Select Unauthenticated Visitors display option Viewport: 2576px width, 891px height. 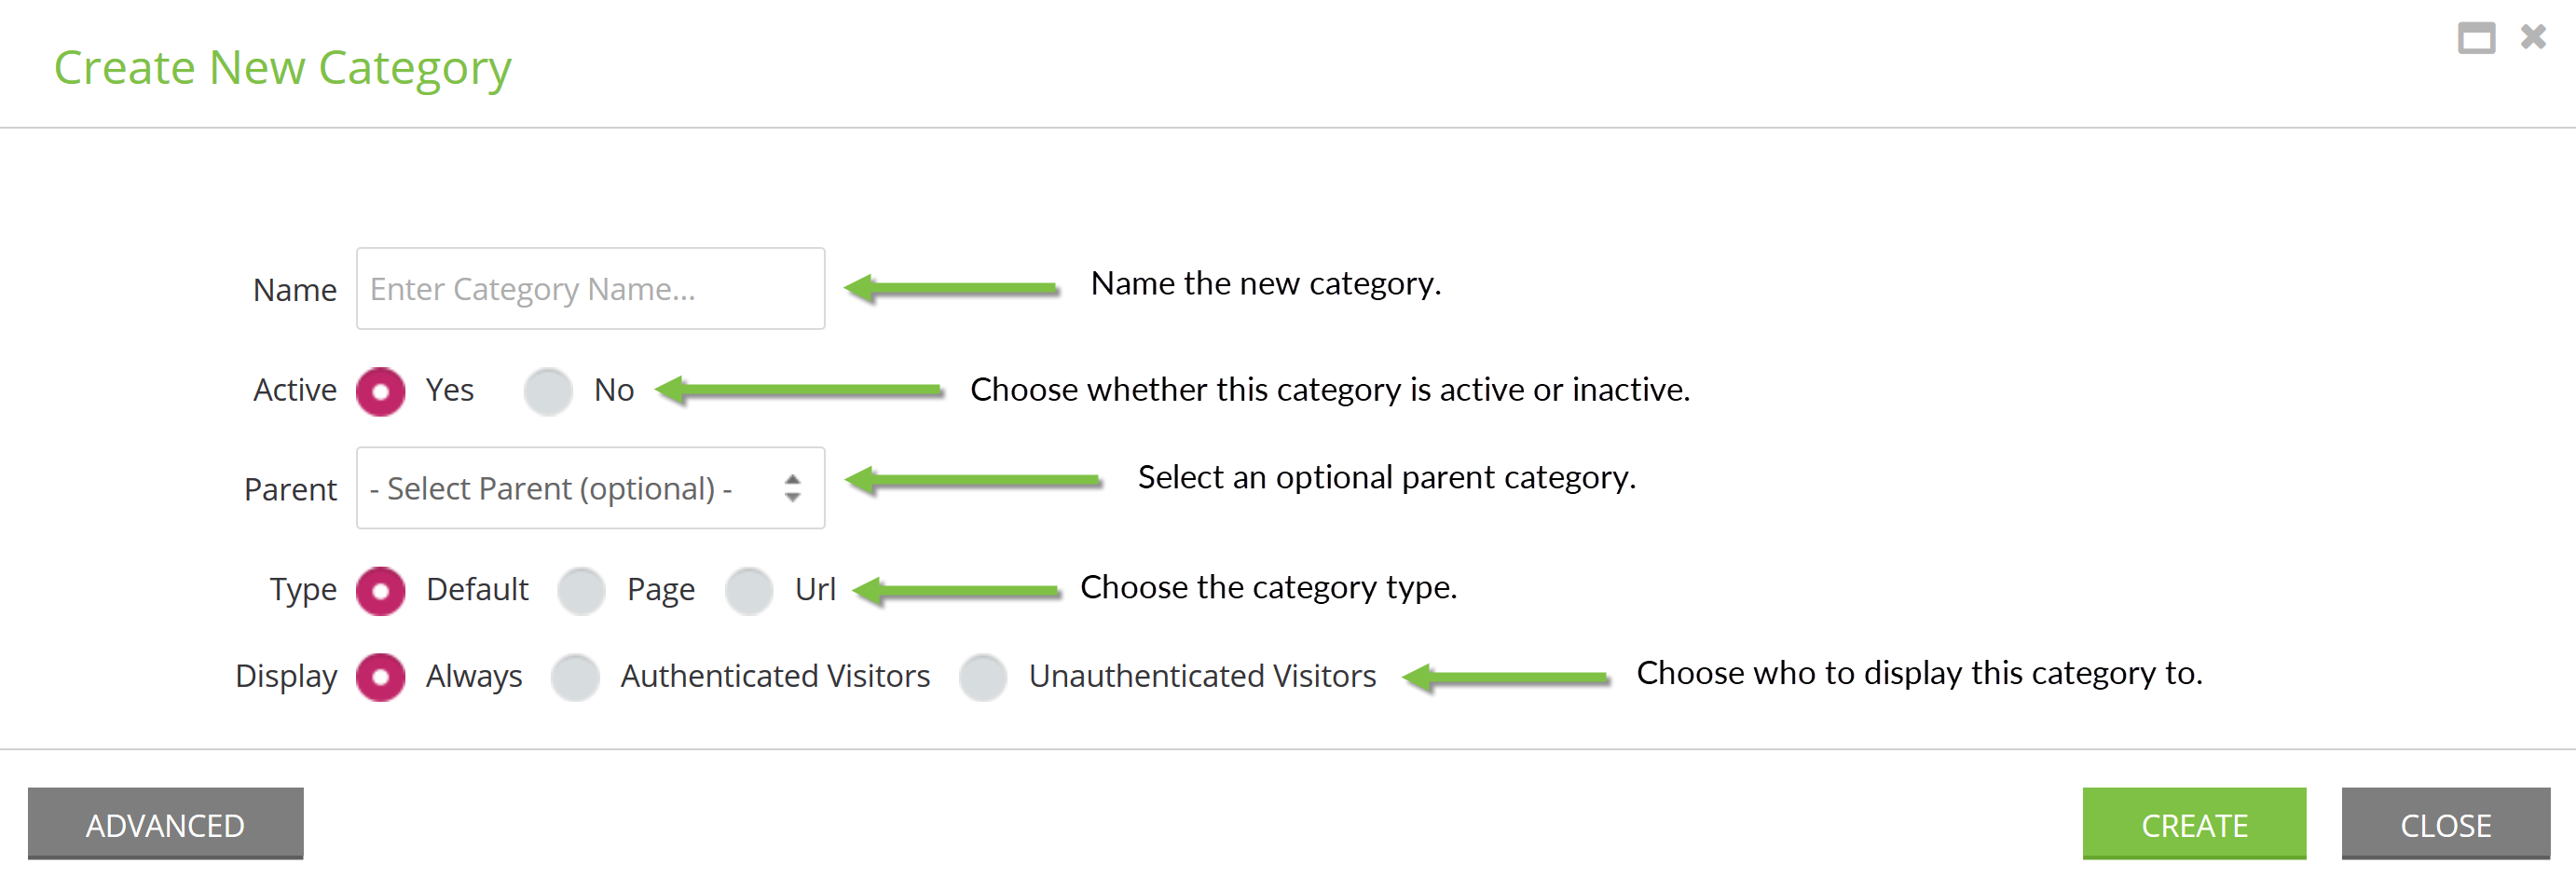(984, 677)
